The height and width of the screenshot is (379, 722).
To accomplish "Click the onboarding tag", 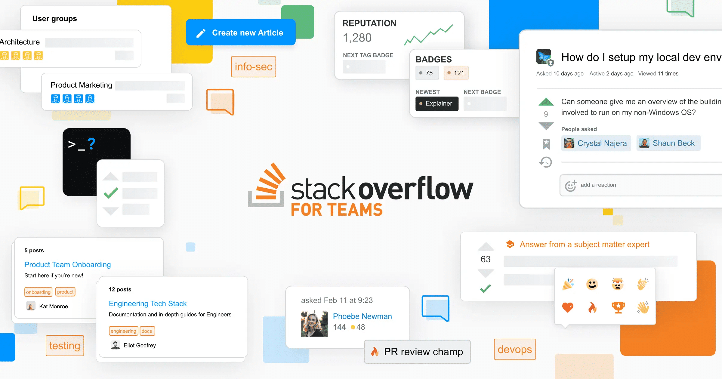I will (38, 292).
